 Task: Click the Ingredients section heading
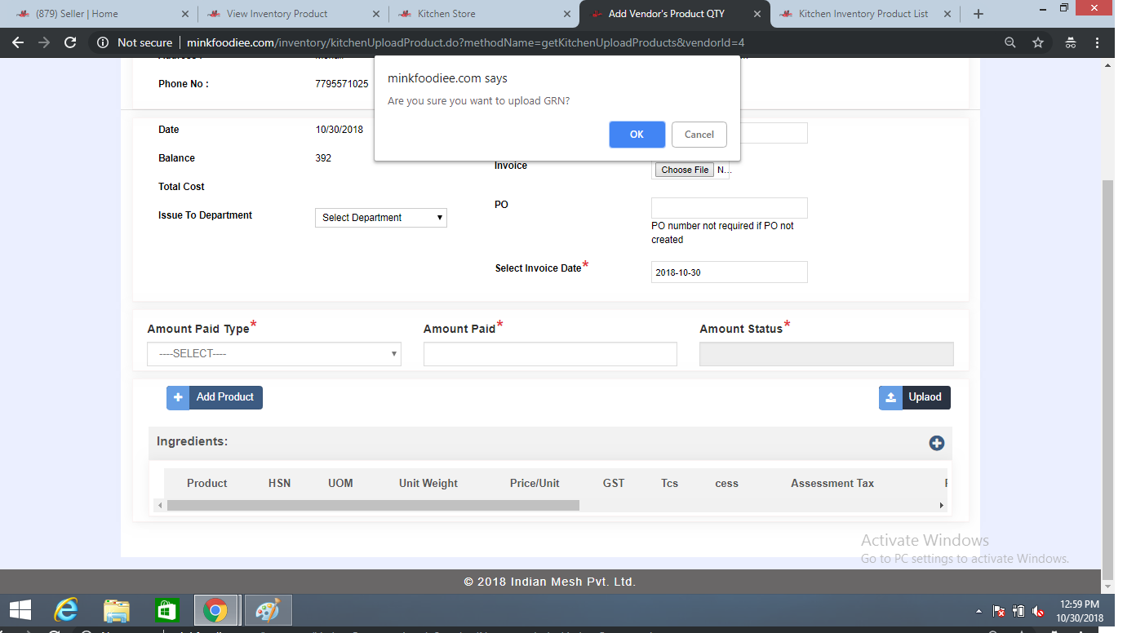click(192, 441)
